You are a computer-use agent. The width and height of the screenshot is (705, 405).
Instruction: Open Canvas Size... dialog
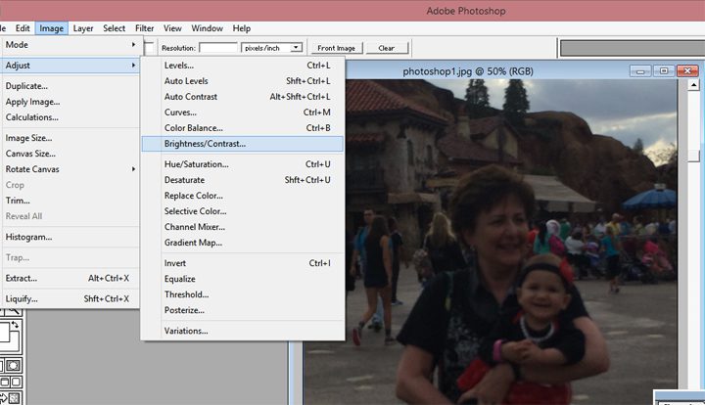[x=70, y=154]
